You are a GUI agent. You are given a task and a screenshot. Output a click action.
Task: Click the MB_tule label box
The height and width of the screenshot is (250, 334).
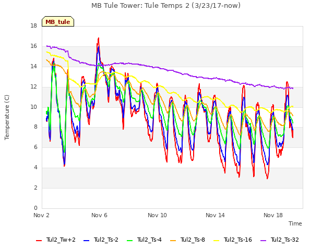click(x=58, y=21)
